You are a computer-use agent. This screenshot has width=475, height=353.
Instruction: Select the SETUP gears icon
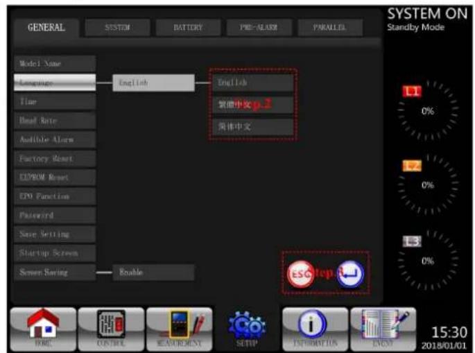coord(247,329)
